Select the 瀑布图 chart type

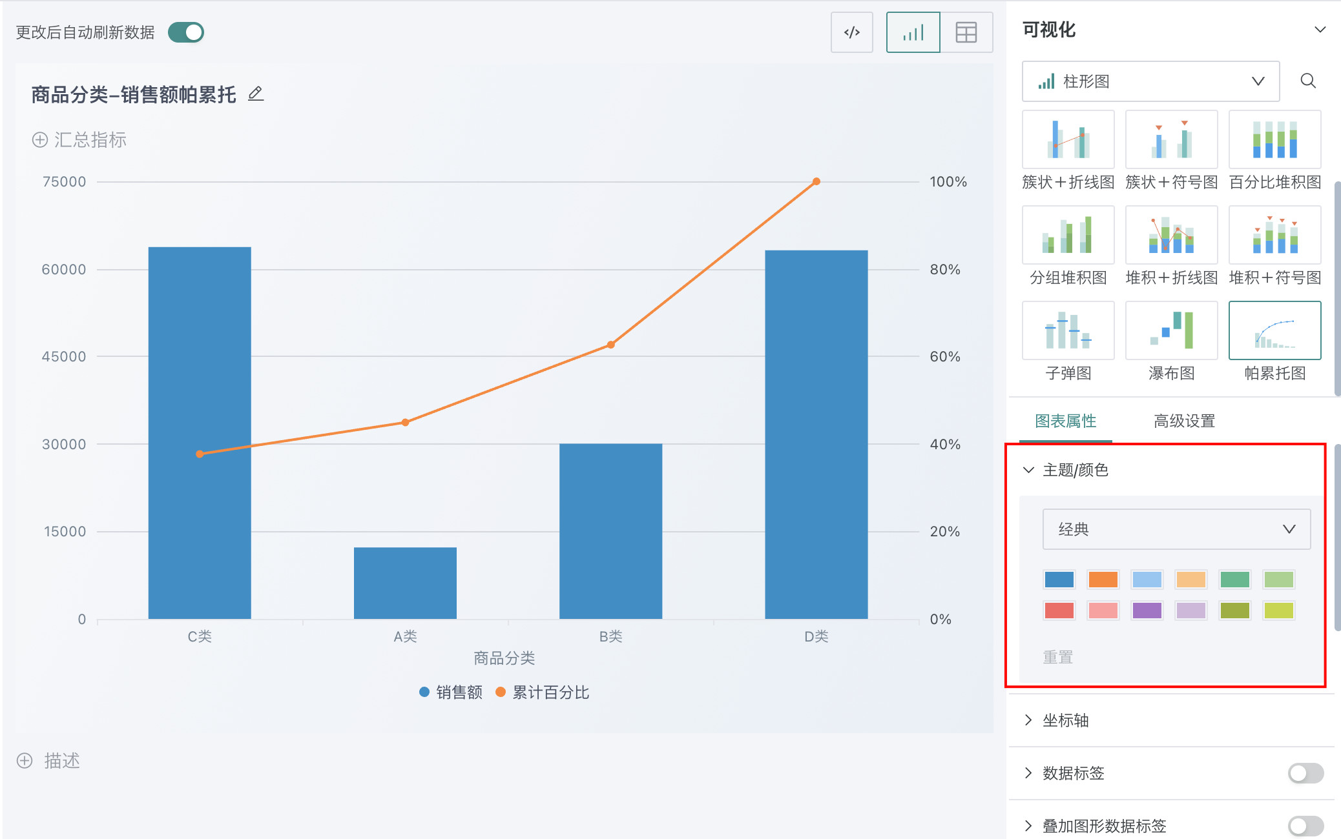[1171, 330]
